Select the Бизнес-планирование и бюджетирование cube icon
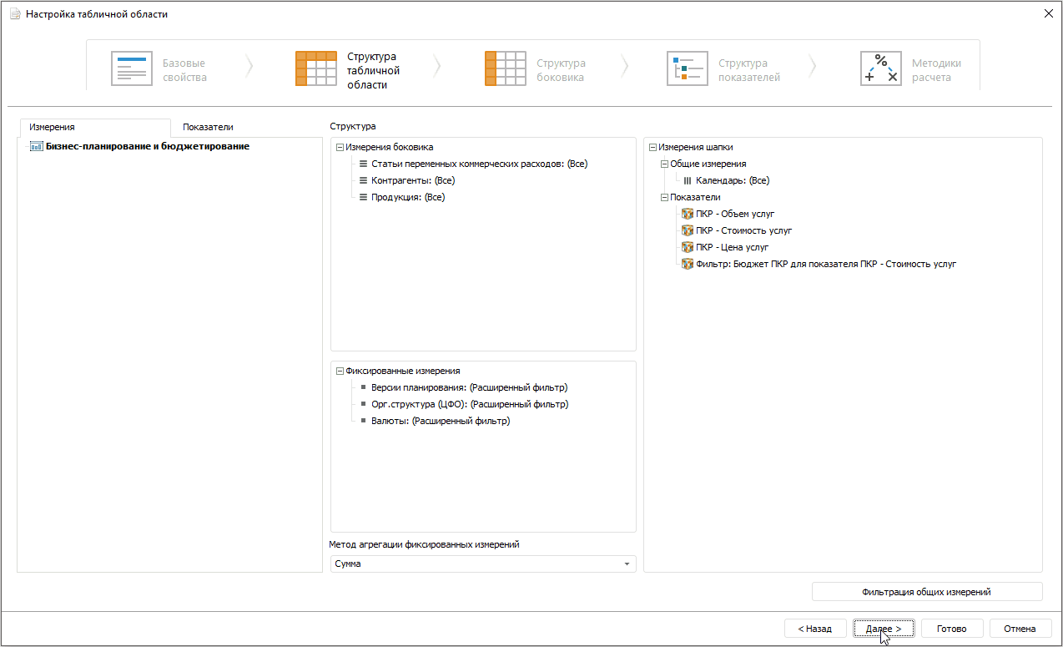Screen dimensions: 1063x647 [x=36, y=147]
